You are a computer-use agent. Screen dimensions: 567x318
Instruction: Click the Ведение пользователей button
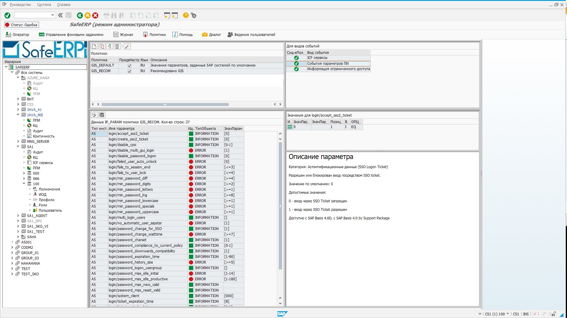coord(251,35)
